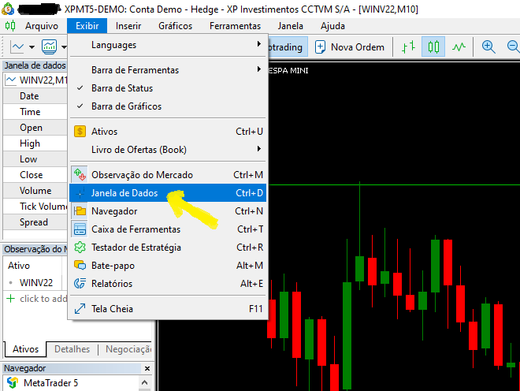The image size is (520, 391).
Task: Toggle Barra de Gráficos checkmark
Action: coord(80,106)
